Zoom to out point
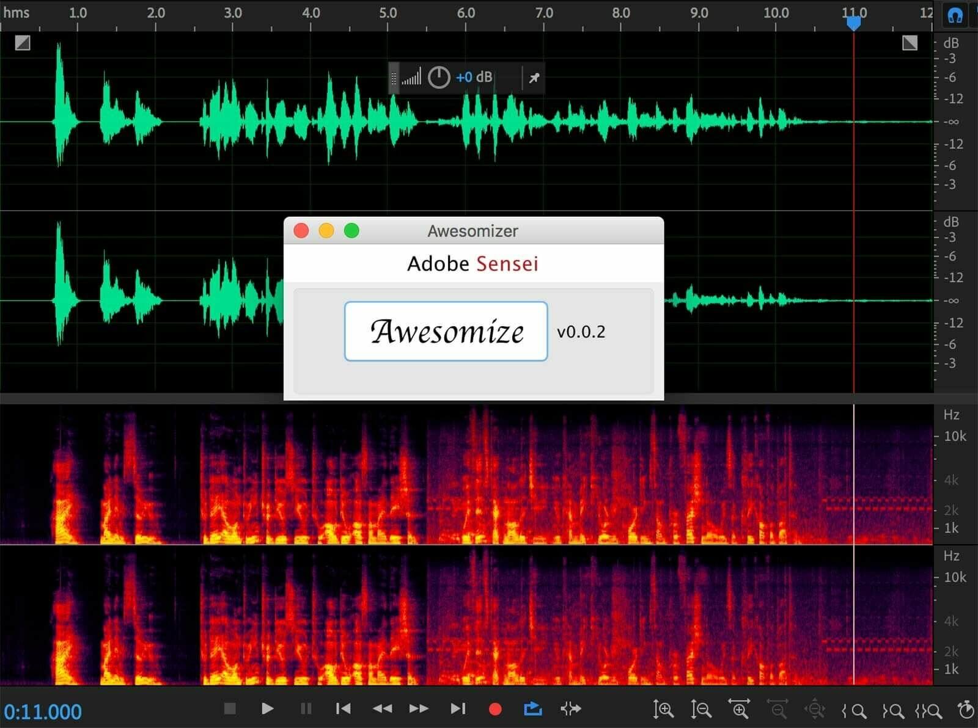 (x=893, y=711)
